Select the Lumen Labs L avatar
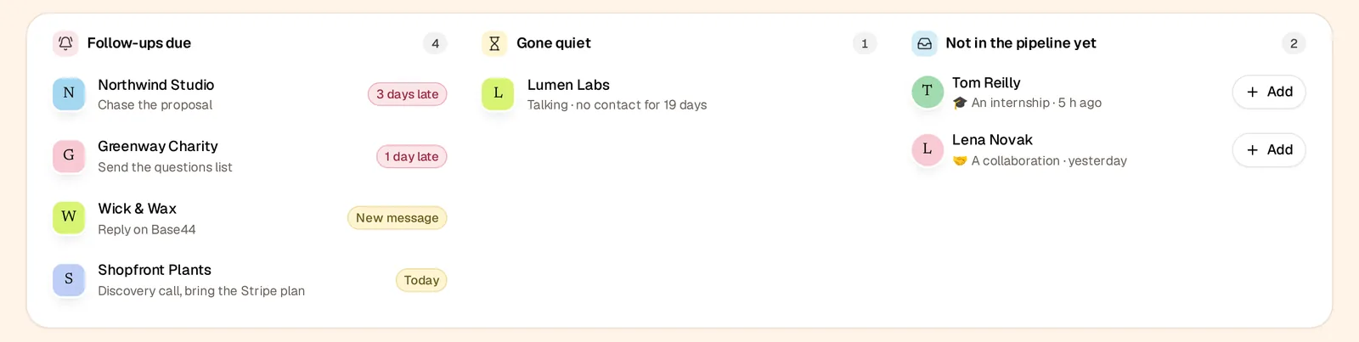1359x342 pixels. (x=498, y=93)
